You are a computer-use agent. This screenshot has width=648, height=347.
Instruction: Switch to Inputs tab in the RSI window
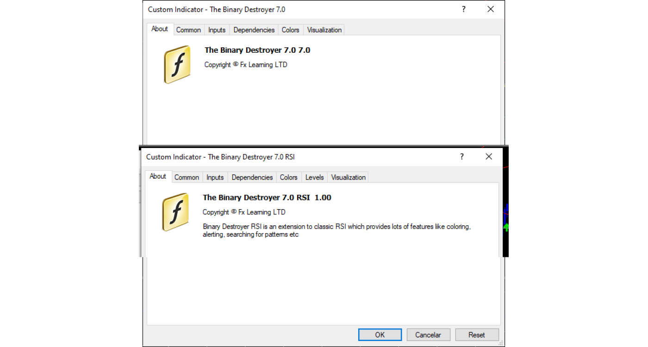tap(215, 178)
